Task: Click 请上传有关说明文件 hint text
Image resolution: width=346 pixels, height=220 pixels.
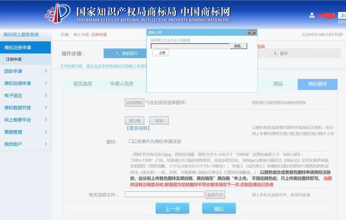Action: coord(281,195)
